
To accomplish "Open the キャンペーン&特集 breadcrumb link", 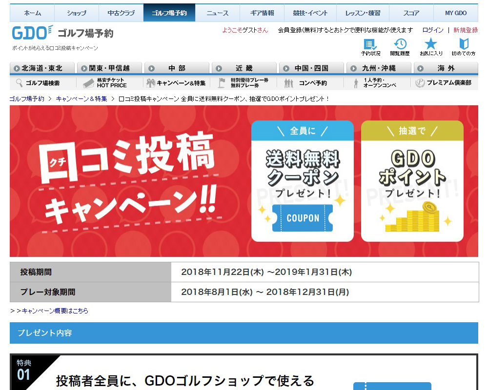I will [x=81, y=99].
